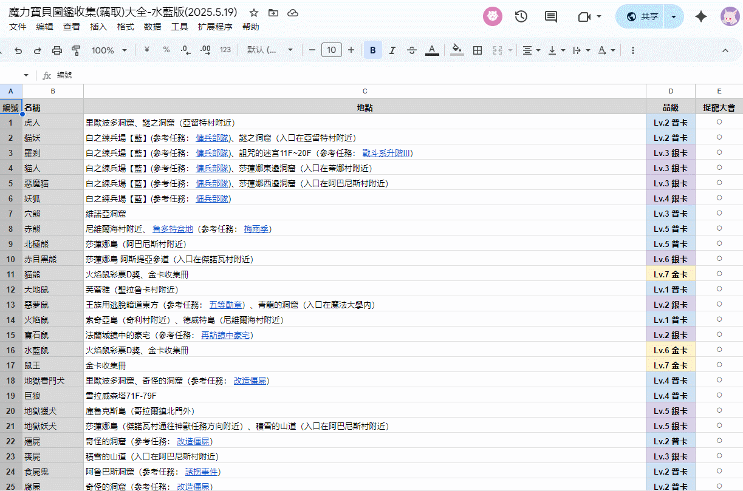Star the spreadsheet document

tap(254, 13)
